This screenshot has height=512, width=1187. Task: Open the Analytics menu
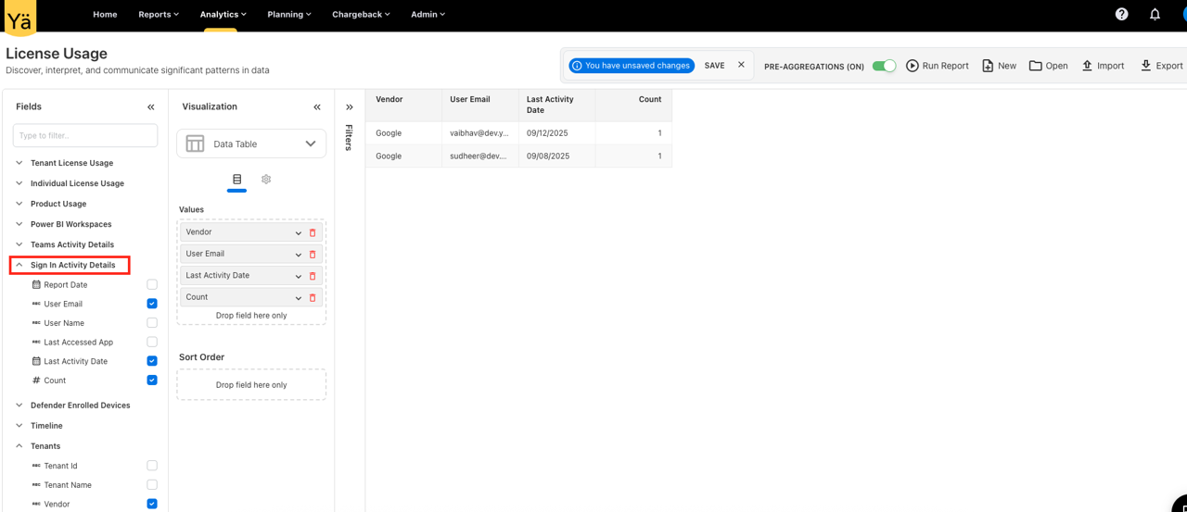(x=223, y=14)
